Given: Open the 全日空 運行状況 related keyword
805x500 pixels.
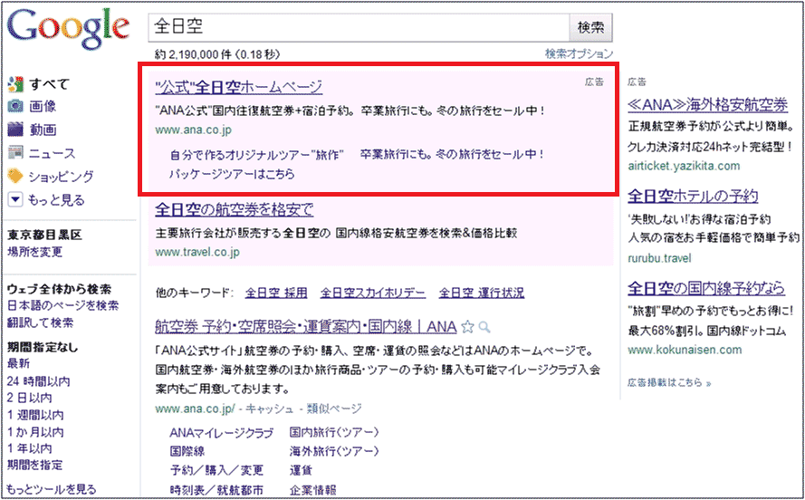Looking at the screenshot, I should coord(481,293).
